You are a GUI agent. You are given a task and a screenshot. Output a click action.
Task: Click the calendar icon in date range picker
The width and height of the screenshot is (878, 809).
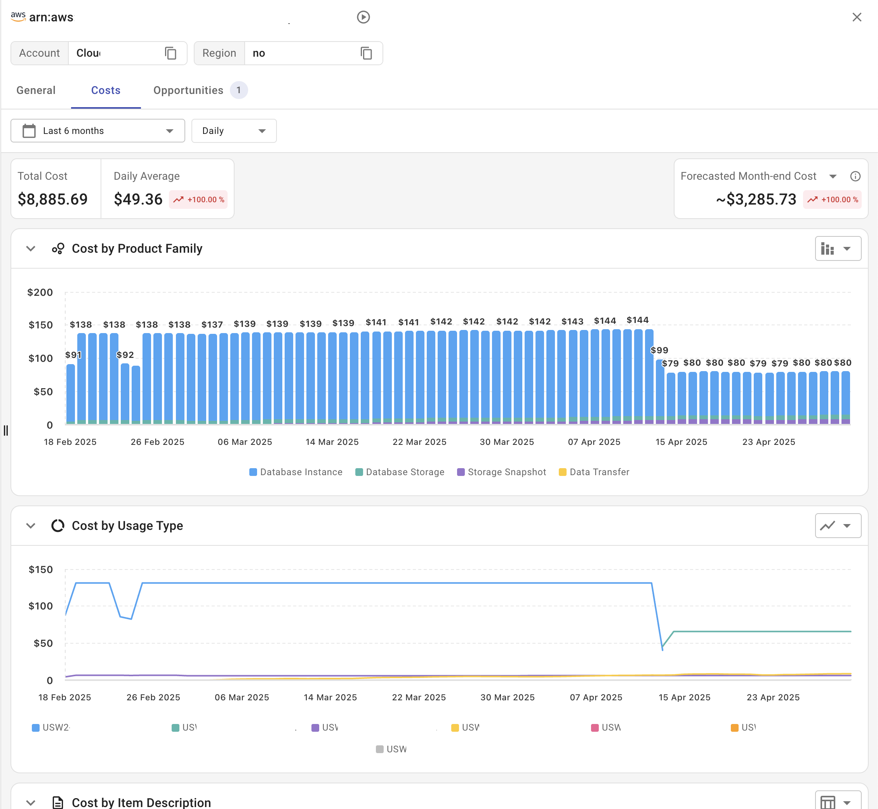point(29,131)
